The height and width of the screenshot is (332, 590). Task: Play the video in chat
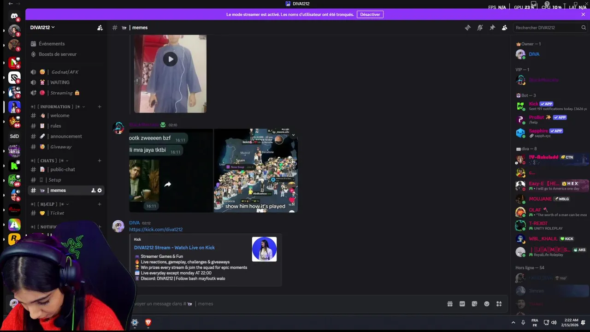coord(170,59)
